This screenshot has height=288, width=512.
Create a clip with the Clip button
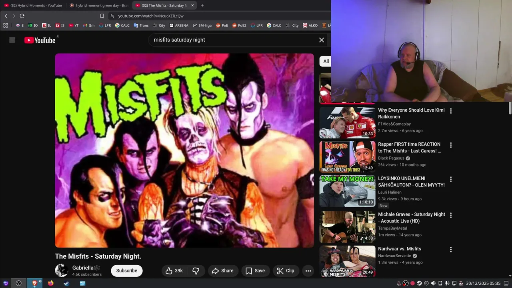(x=286, y=271)
